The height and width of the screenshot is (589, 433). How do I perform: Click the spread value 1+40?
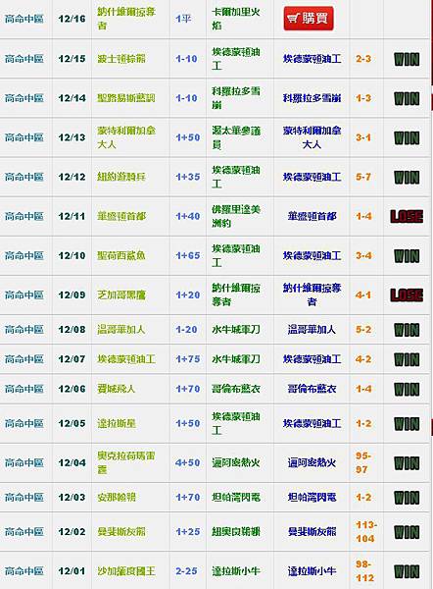188,216
